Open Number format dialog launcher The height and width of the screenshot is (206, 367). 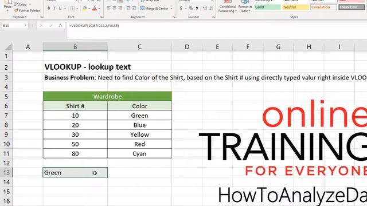coord(214,17)
